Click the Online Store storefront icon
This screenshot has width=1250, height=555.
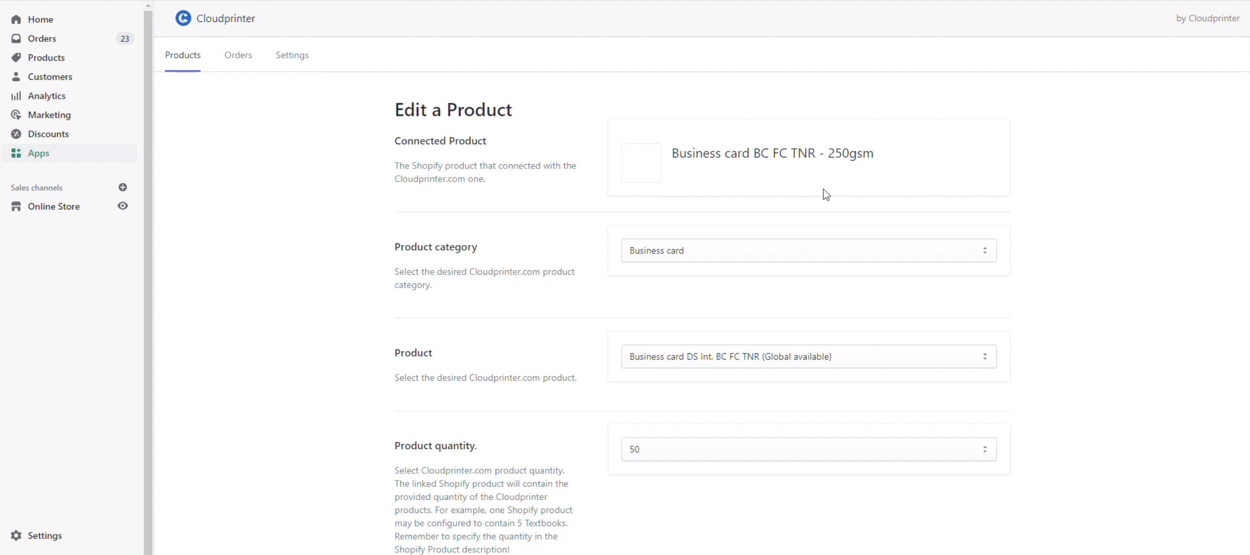[x=16, y=206]
